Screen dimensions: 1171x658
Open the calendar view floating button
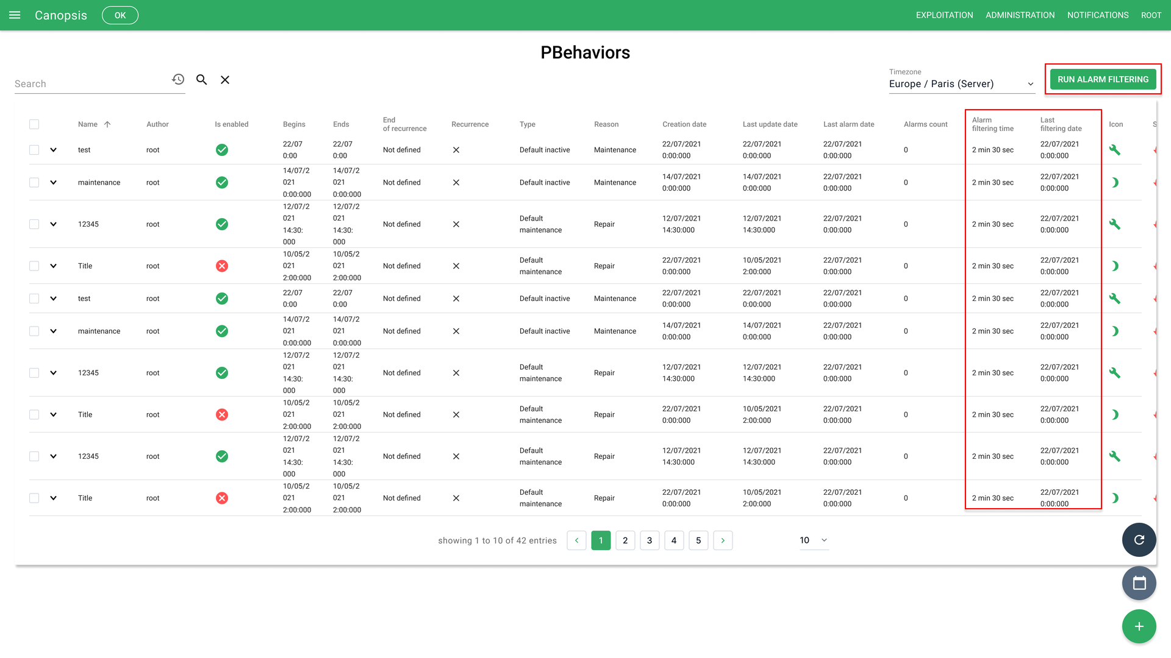click(1139, 583)
